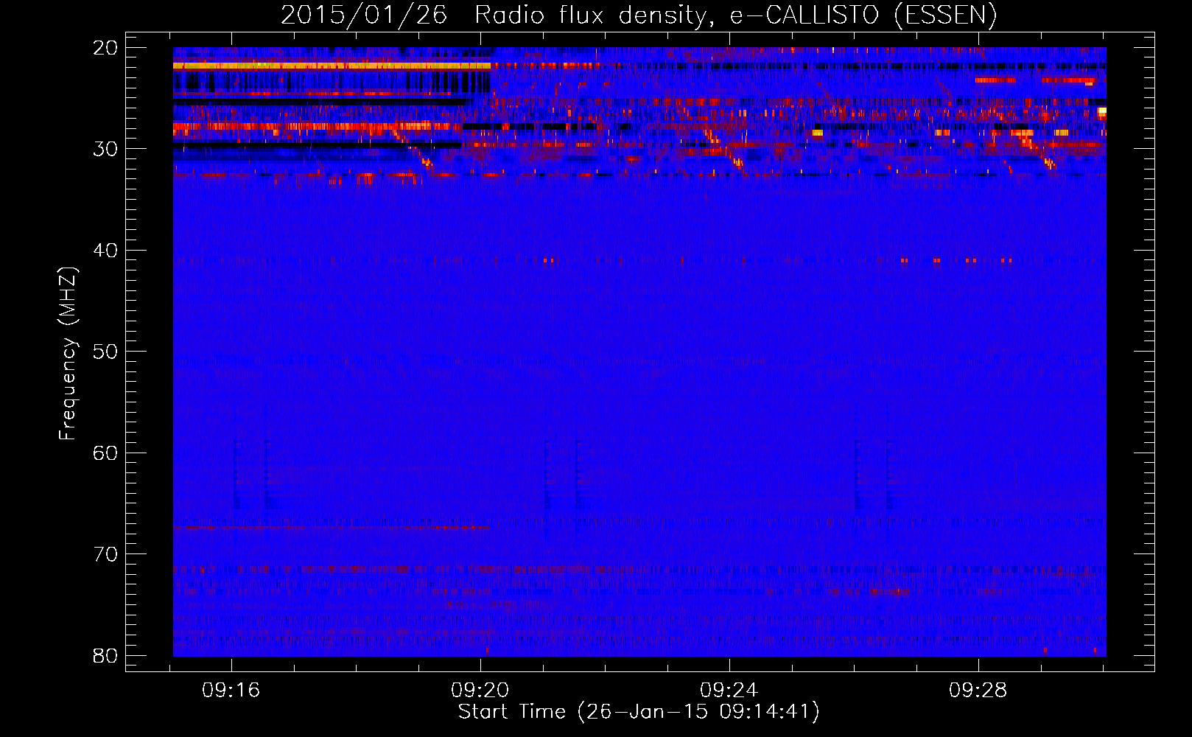Viewport: 1192px width, 737px height.
Task: Click the 09:24 time tick label
Action: [x=729, y=690]
